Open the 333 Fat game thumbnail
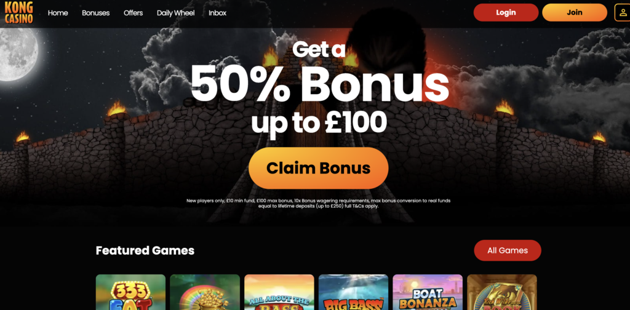Image resolution: width=630 pixels, height=310 pixels. pos(130,292)
